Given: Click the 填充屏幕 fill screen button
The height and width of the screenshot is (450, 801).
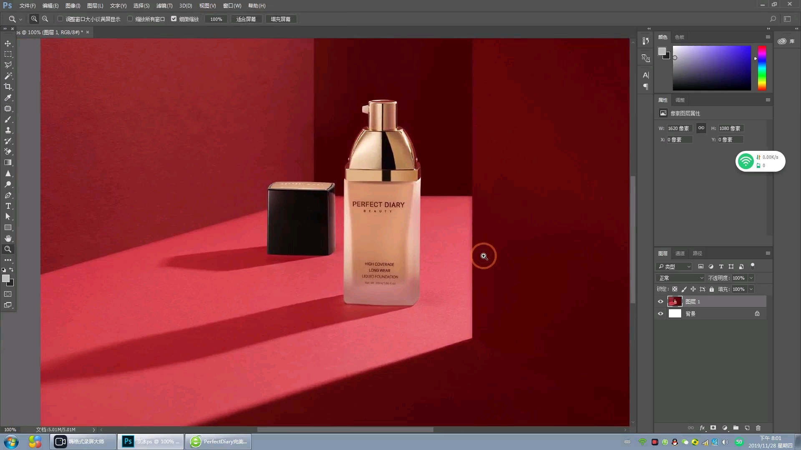Looking at the screenshot, I should 281,19.
